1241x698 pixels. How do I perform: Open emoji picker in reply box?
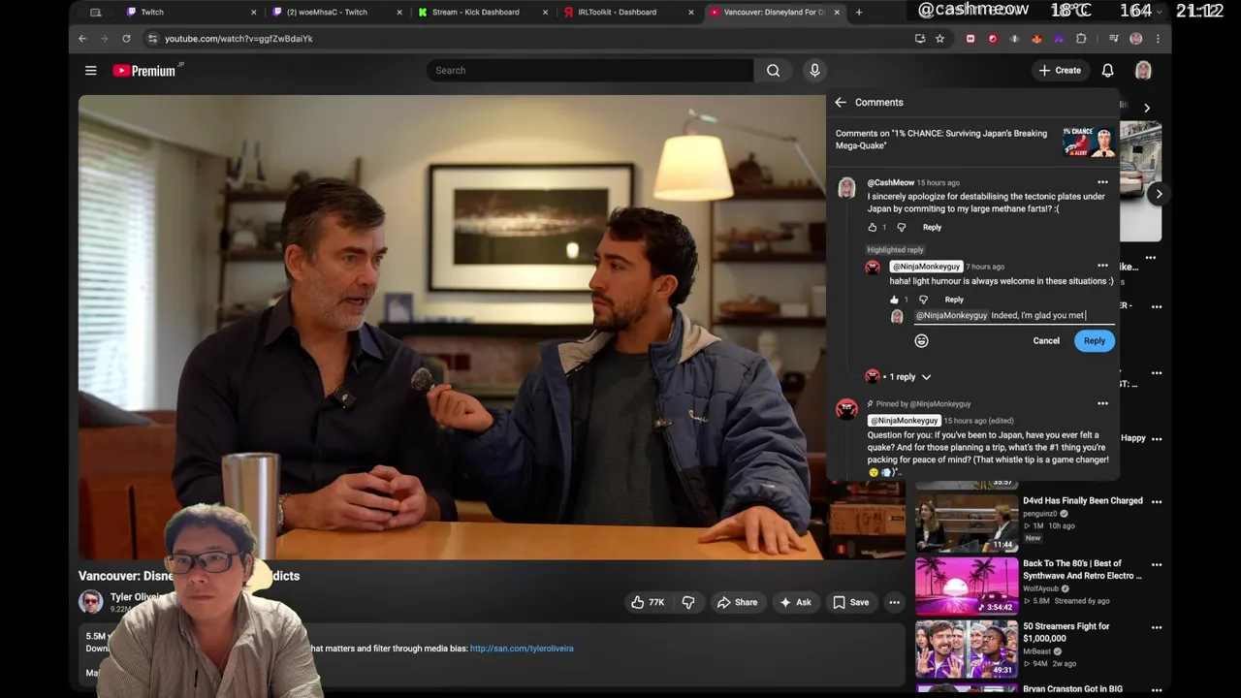tap(922, 341)
